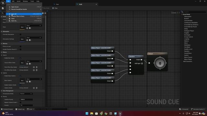Delete all Submix Sends elements
Screen dimensions: 207x116
pos(37,88)
